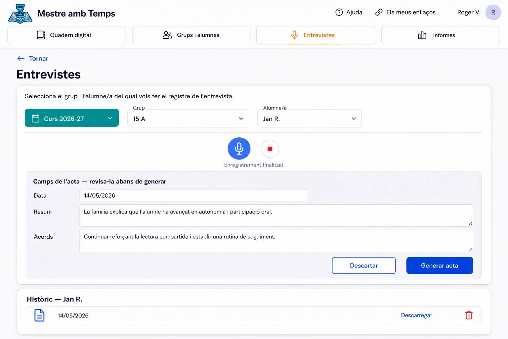Viewport: 508px width, 339px height.
Task: Switch to Quadern digital tab
Action: tap(67, 35)
